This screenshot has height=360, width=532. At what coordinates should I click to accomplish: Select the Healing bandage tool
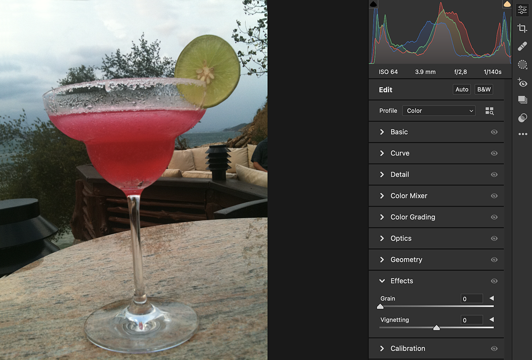[523, 46]
